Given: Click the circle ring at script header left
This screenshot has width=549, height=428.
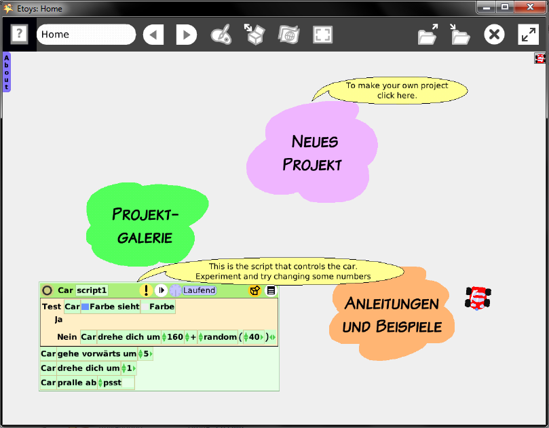Looking at the screenshot, I should pos(47,290).
